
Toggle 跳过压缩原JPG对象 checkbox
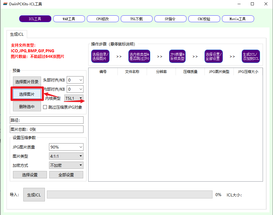(45, 107)
